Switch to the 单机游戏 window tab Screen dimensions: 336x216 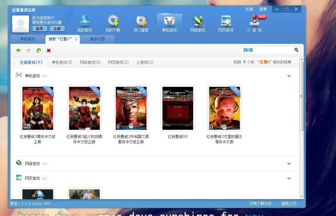click(27, 39)
